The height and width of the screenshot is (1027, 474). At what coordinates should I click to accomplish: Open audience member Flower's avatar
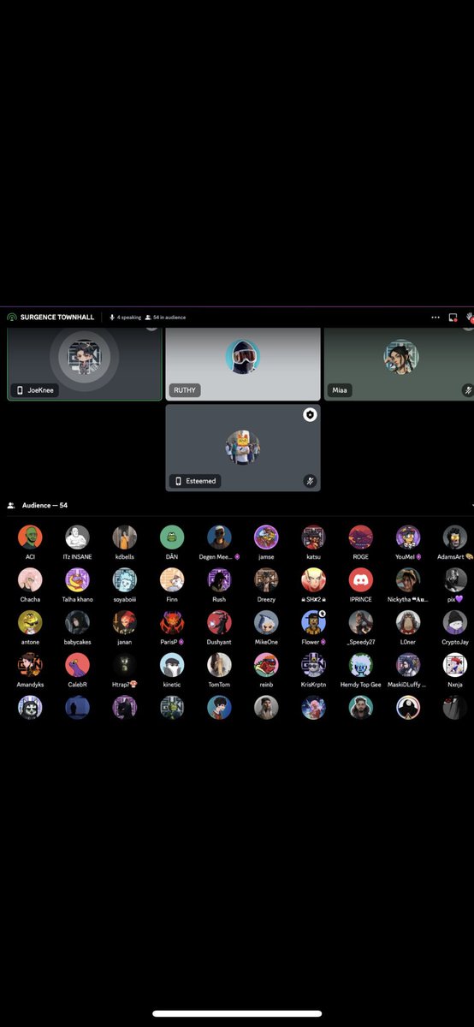pos(313,622)
